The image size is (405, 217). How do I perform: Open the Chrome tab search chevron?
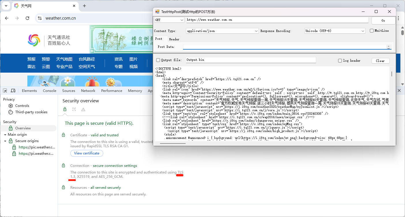tap(6, 6)
